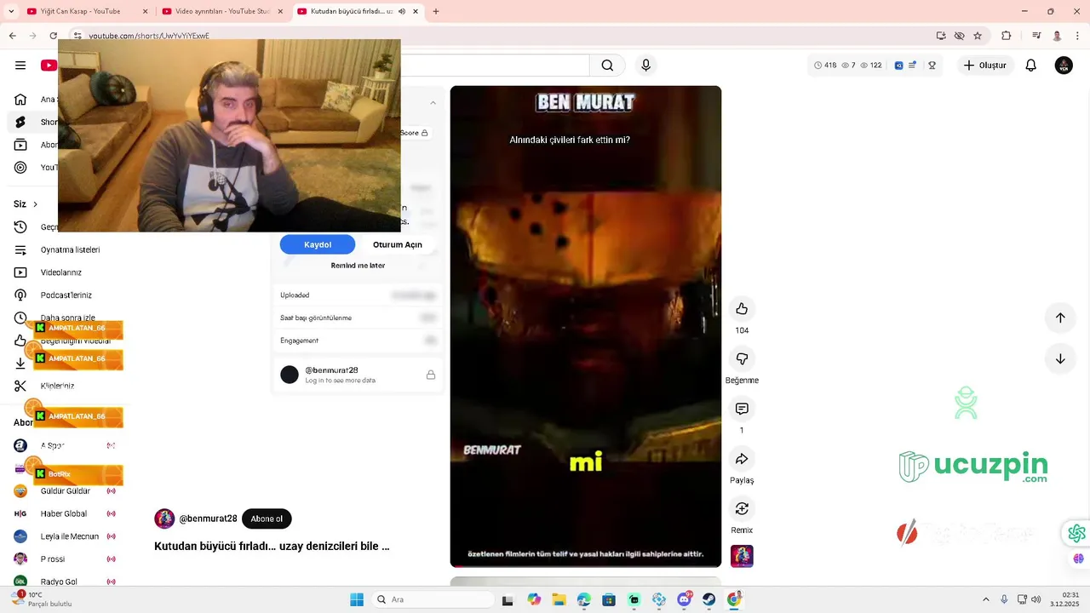Image resolution: width=1090 pixels, height=613 pixels.
Task: Open Daha sonra izle in sidebar
Action: (x=68, y=318)
